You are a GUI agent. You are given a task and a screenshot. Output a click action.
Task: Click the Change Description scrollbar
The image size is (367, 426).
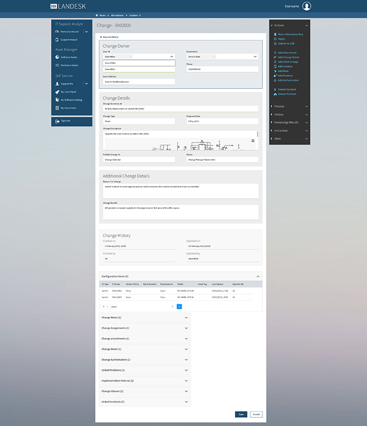(x=258, y=135)
